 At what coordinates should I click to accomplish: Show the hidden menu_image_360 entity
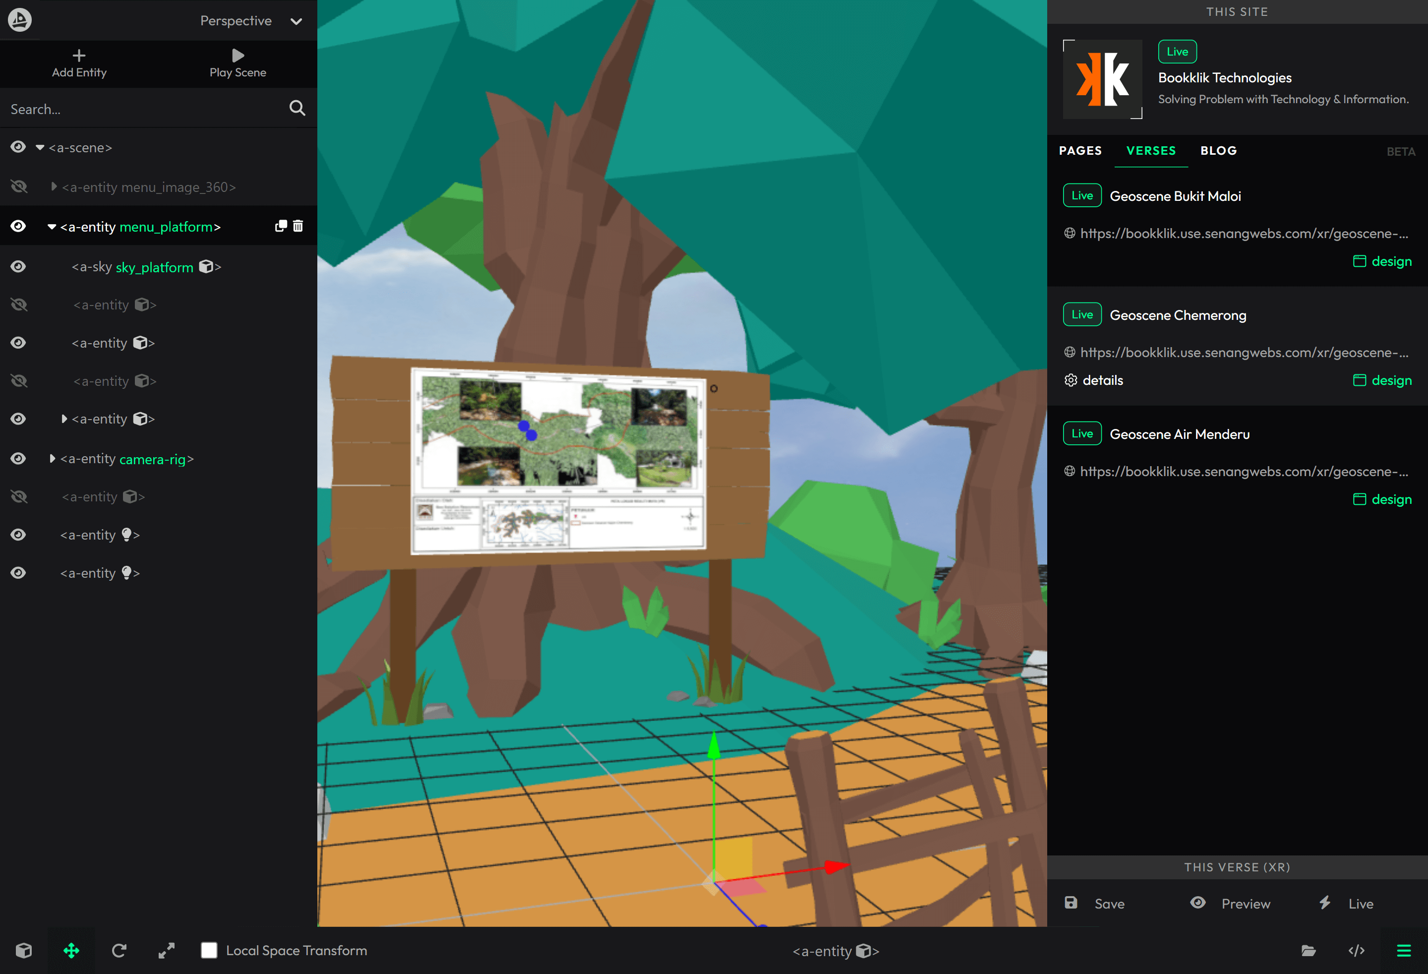pyautogui.click(x=19, y=186)
